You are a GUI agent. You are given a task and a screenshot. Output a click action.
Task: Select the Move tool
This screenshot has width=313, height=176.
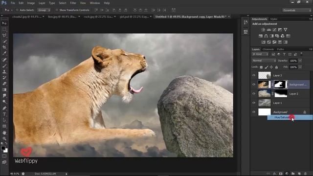tap(4, 23)
